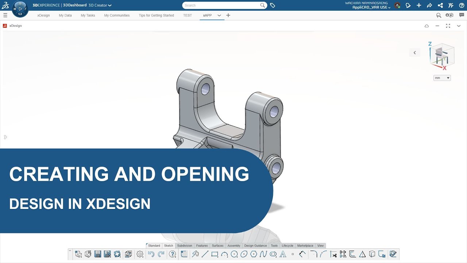
Task: Click the share arrow icon
Action: pyautogui.click(x=429, y=5)
